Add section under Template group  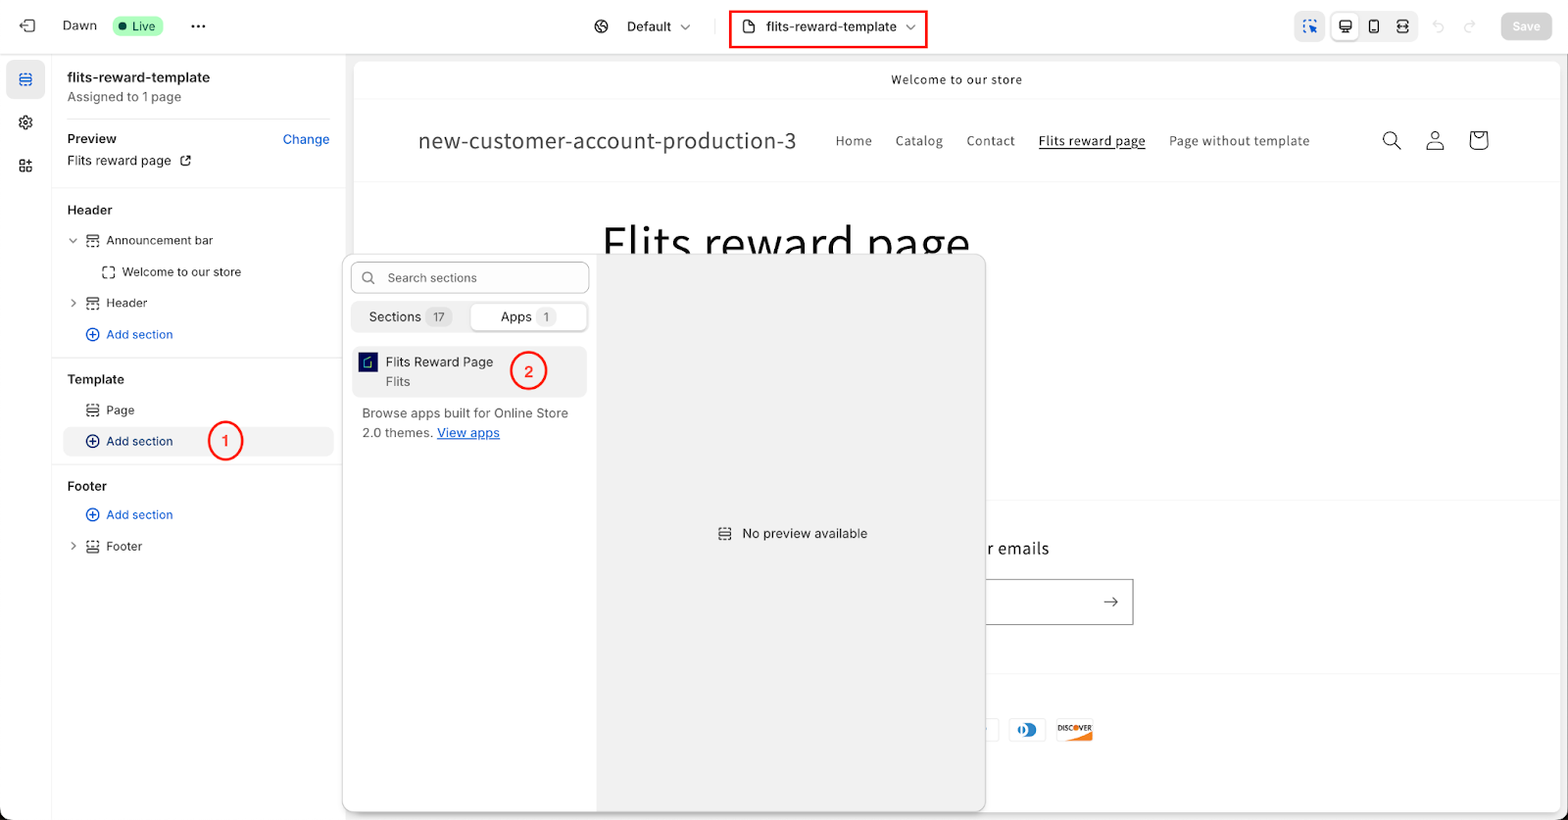[x=198, y=441]
